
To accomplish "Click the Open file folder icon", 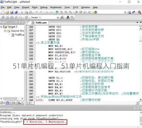I will (x=7, y=12).
